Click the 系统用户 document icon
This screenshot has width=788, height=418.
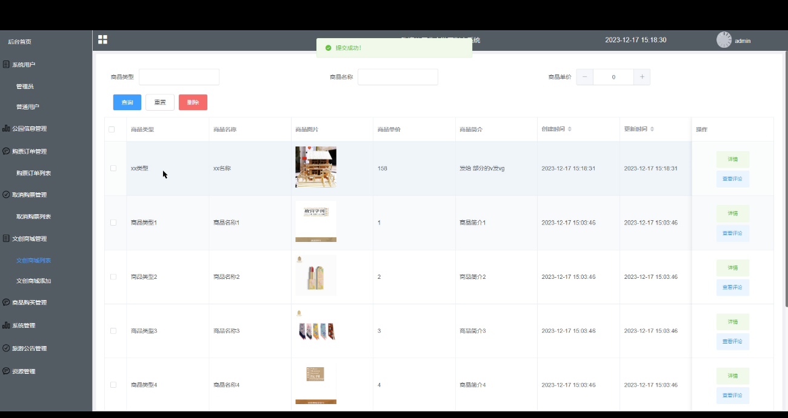click(6, 64)
